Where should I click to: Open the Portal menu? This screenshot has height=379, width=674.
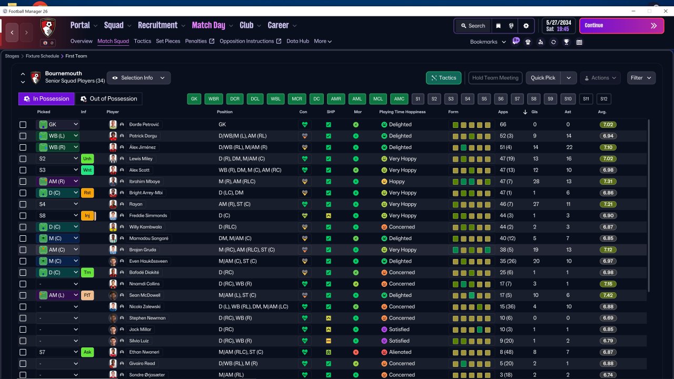point(84,25)
